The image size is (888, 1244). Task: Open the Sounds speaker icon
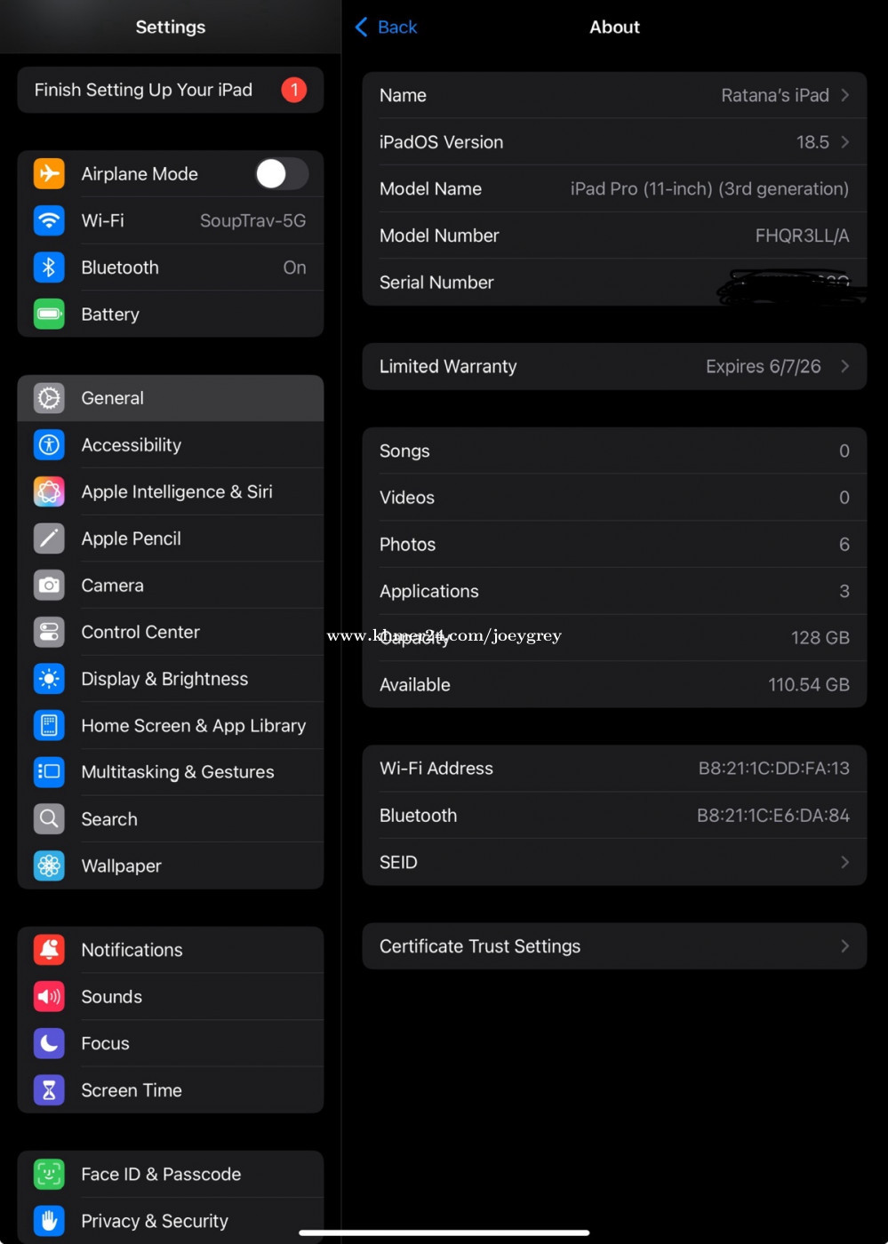49,996
